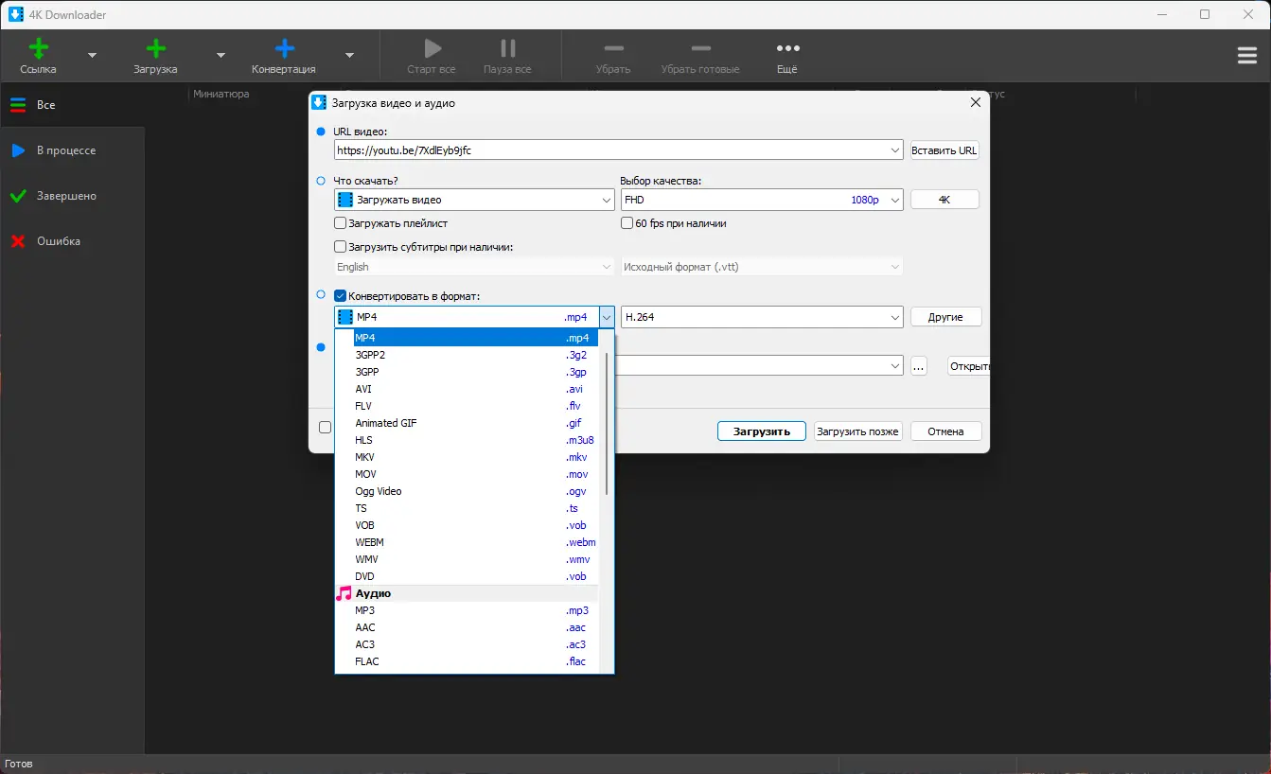The height and width of the screenshot is (774, 1271).
Task: Check Загрузить субтитры при наличии
Action: [x=339, y=246]
